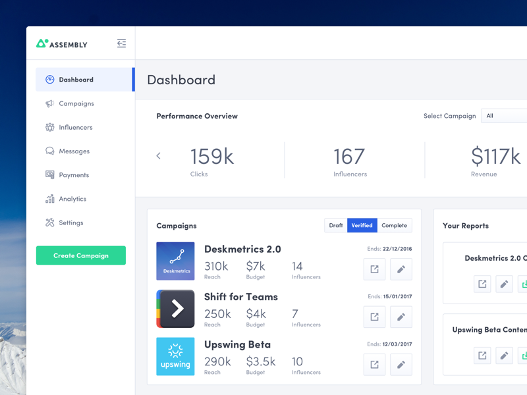
Task: Open external link for Shift for Teams
Action: click(374, 317)
